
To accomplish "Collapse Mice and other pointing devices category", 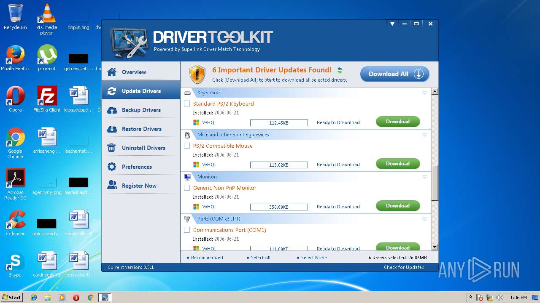I will coord(424,135).
